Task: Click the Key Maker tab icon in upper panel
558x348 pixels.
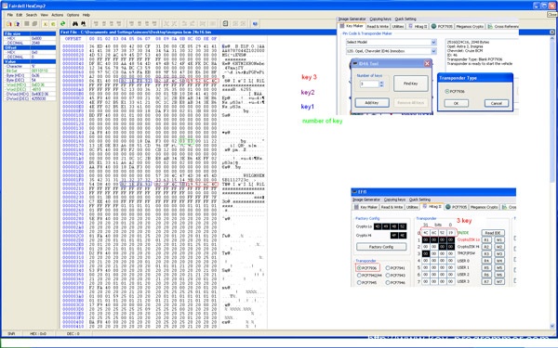Action: (x=342, y=26)
